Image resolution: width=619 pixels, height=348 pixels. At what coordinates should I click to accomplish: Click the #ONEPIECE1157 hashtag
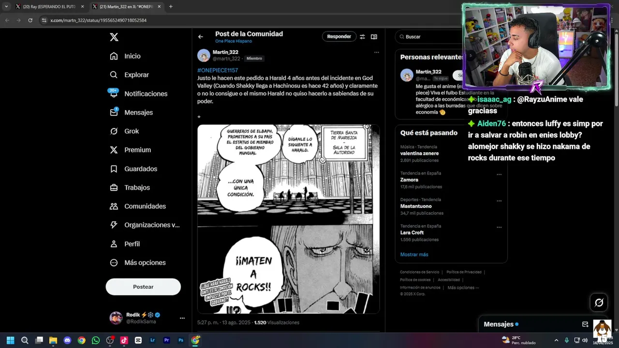coord(218,70)
